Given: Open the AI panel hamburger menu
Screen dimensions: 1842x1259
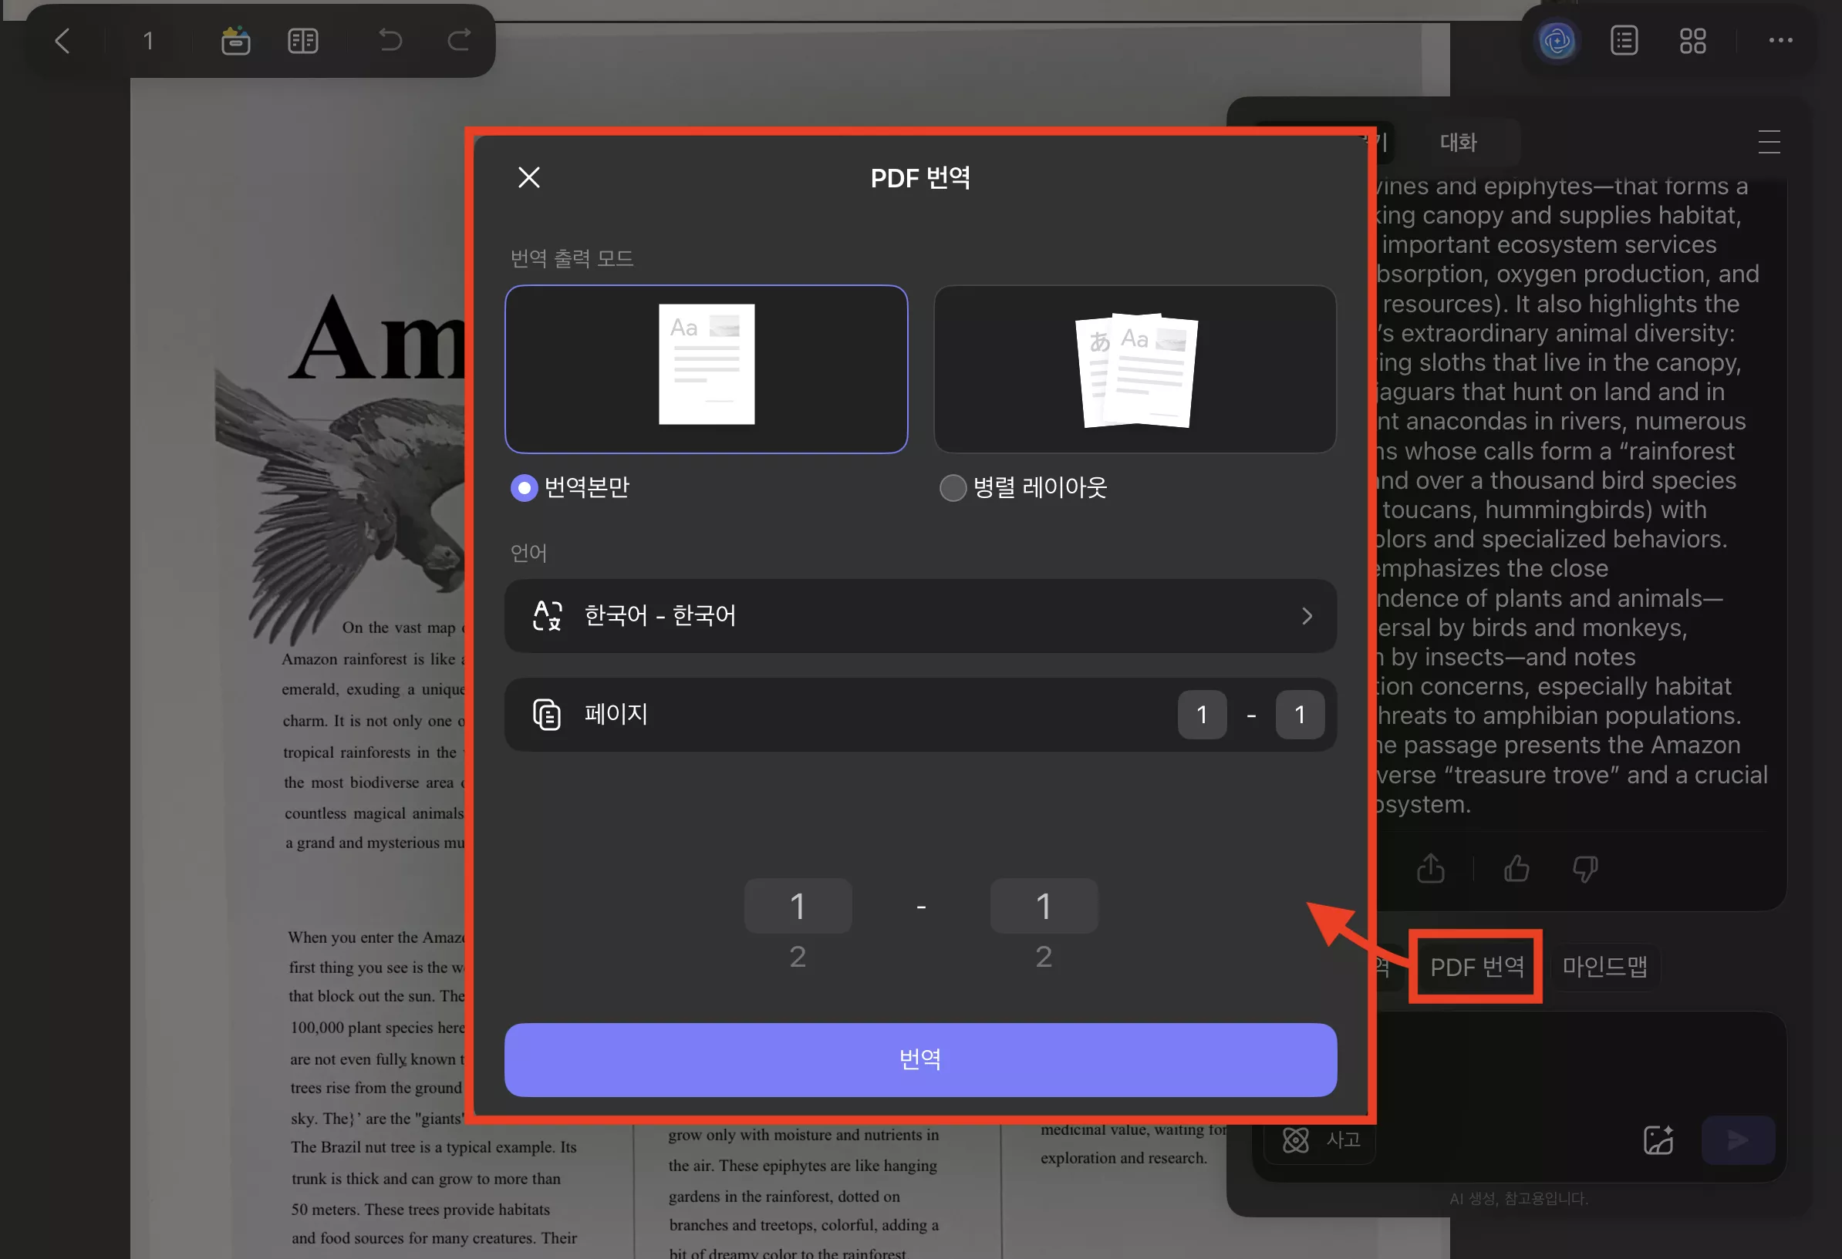Looking at the screenshot, I should point(1768,142).
